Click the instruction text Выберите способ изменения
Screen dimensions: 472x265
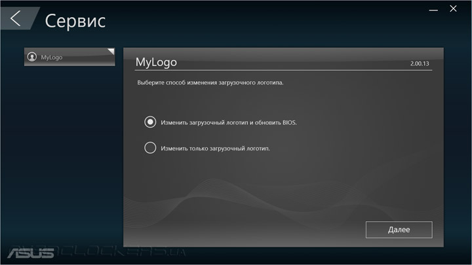(x=210, y=82)
